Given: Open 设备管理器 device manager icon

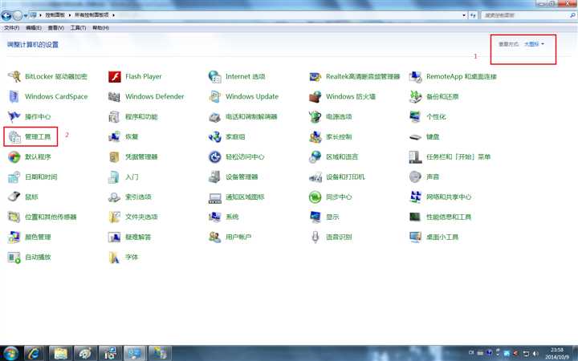Looking at the screenshot, I should [214, 176].
